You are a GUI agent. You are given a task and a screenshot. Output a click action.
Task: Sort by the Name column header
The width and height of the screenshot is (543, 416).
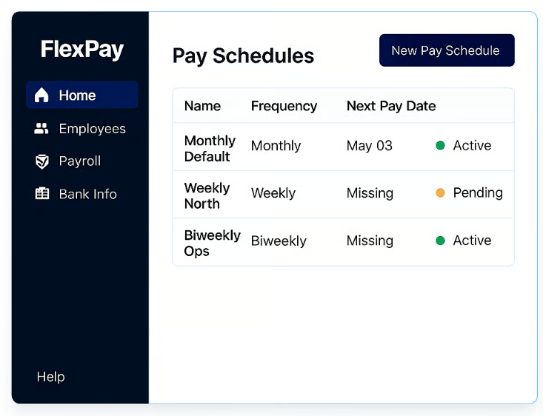202,106
